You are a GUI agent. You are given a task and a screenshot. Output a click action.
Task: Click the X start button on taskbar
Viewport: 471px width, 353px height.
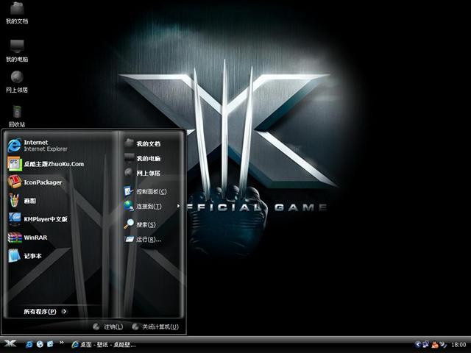coord(10,343)
